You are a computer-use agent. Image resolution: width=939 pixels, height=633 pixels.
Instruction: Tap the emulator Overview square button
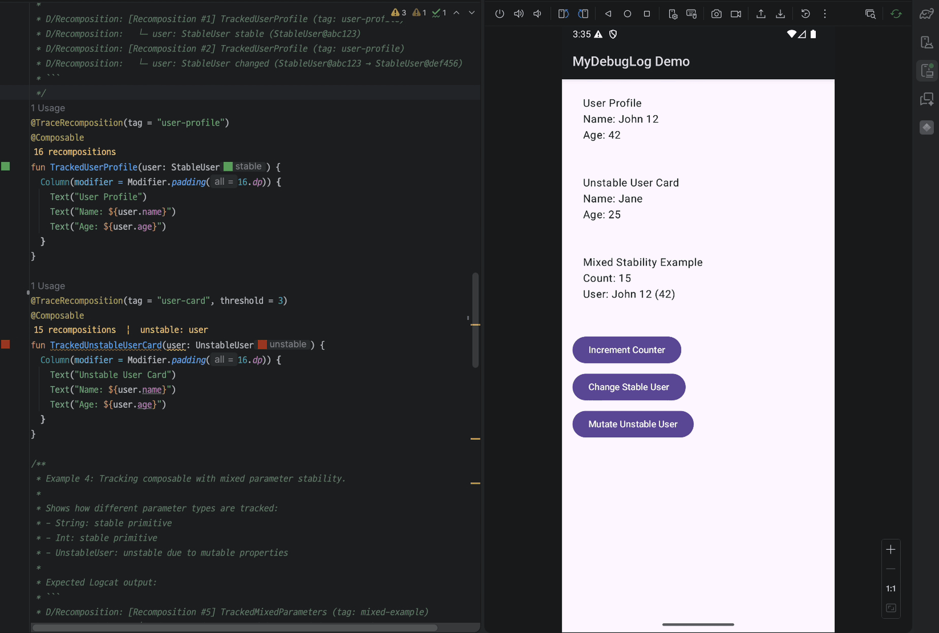pos(647,14)
